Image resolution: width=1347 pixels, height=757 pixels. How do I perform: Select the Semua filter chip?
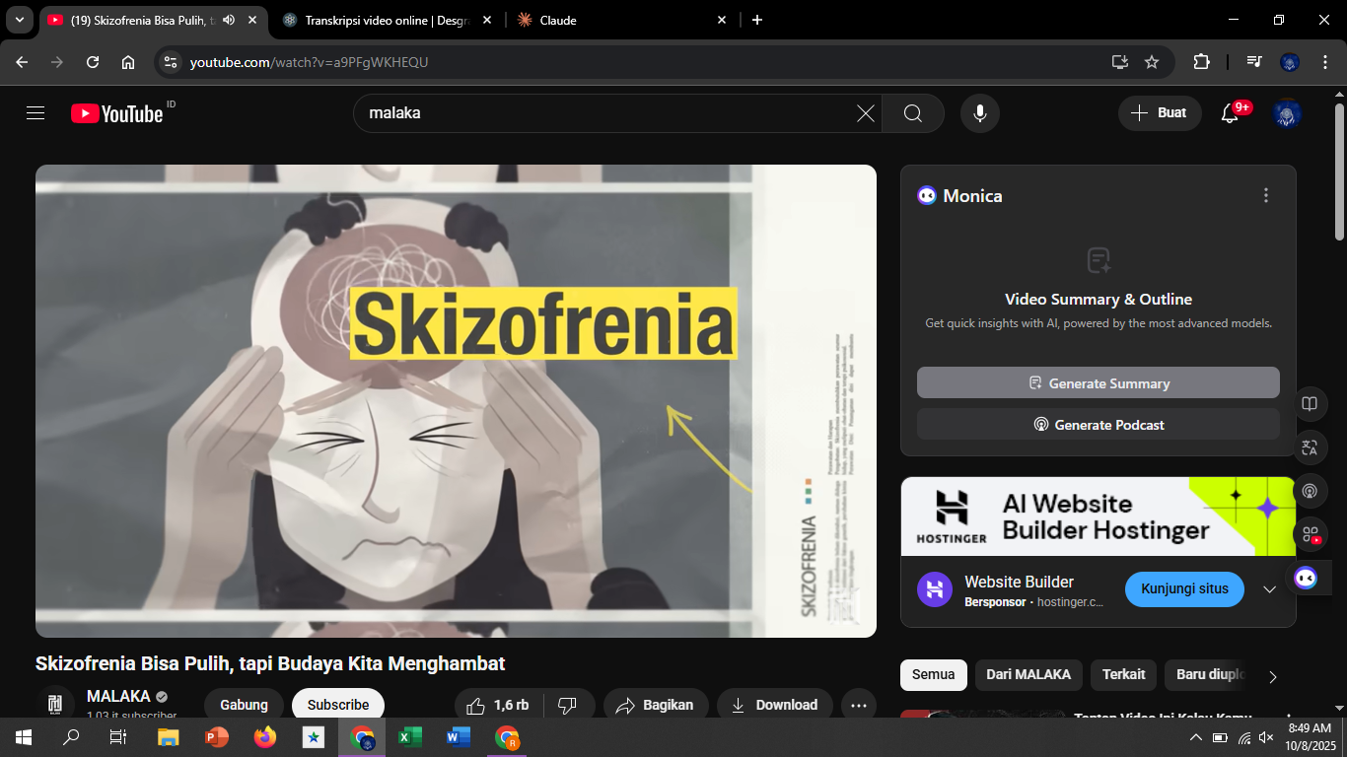(x=933, y=674)
